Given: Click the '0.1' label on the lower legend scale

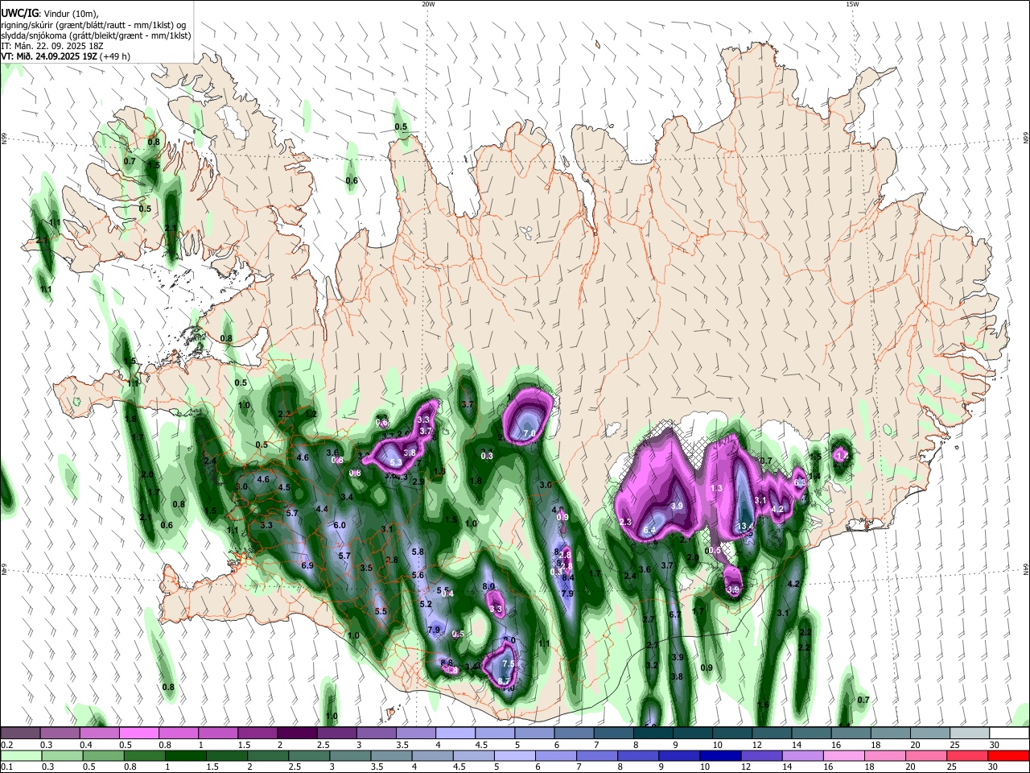Looking at the screenshot, I should click(x=7, y=767).
